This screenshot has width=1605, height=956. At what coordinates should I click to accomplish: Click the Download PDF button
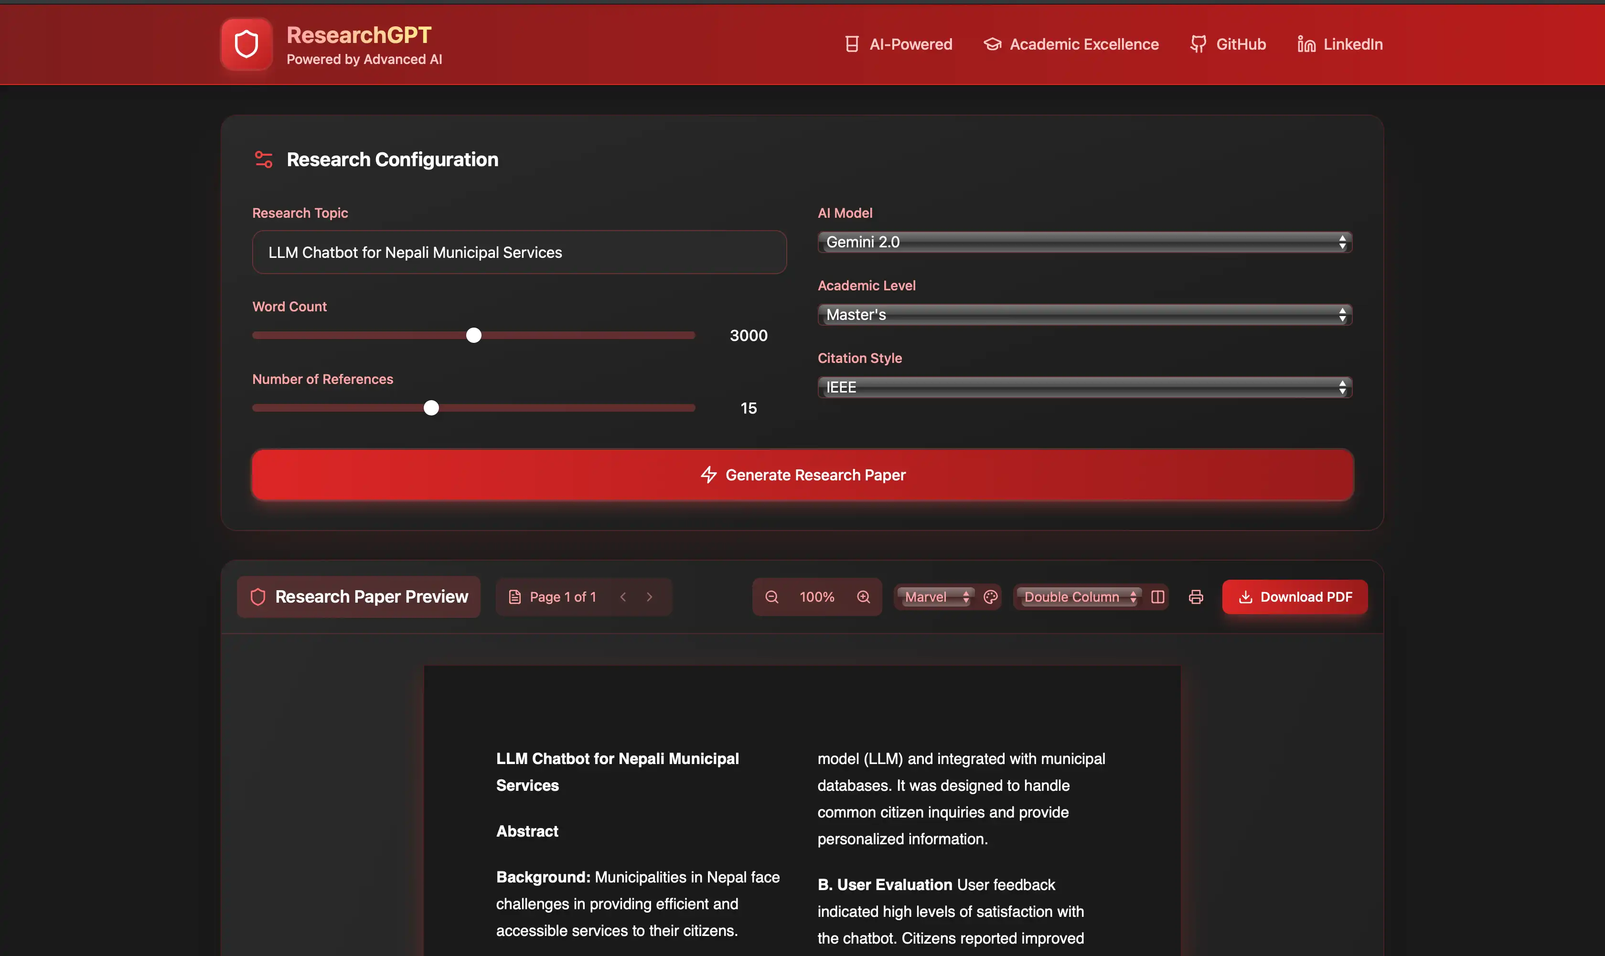[1295, 597]
